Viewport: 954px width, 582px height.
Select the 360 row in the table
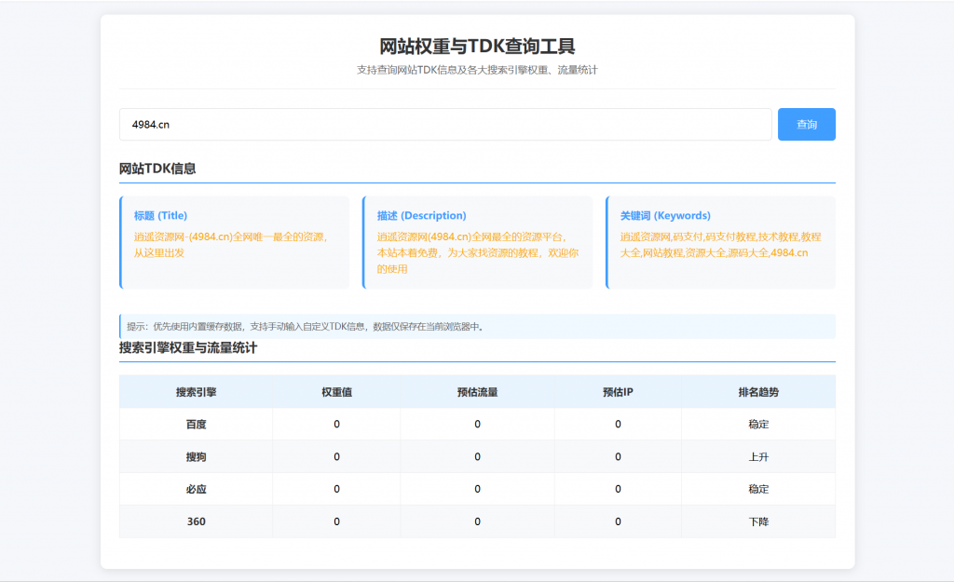point(197,521)
